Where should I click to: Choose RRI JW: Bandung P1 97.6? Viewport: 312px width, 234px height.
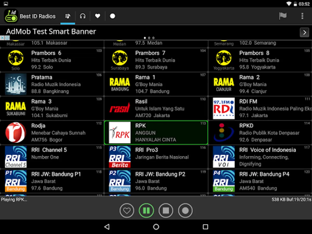52,181
